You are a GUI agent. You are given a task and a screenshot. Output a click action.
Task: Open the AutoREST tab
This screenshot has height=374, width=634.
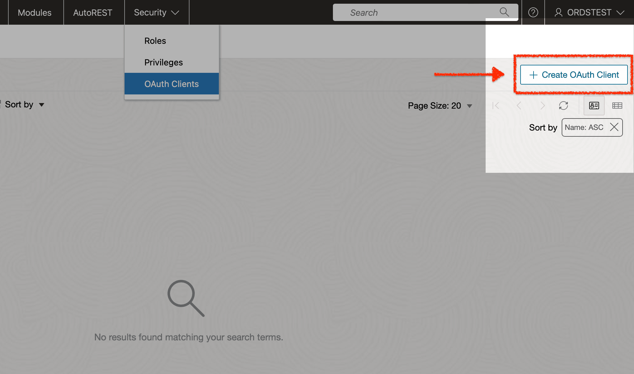93,12
